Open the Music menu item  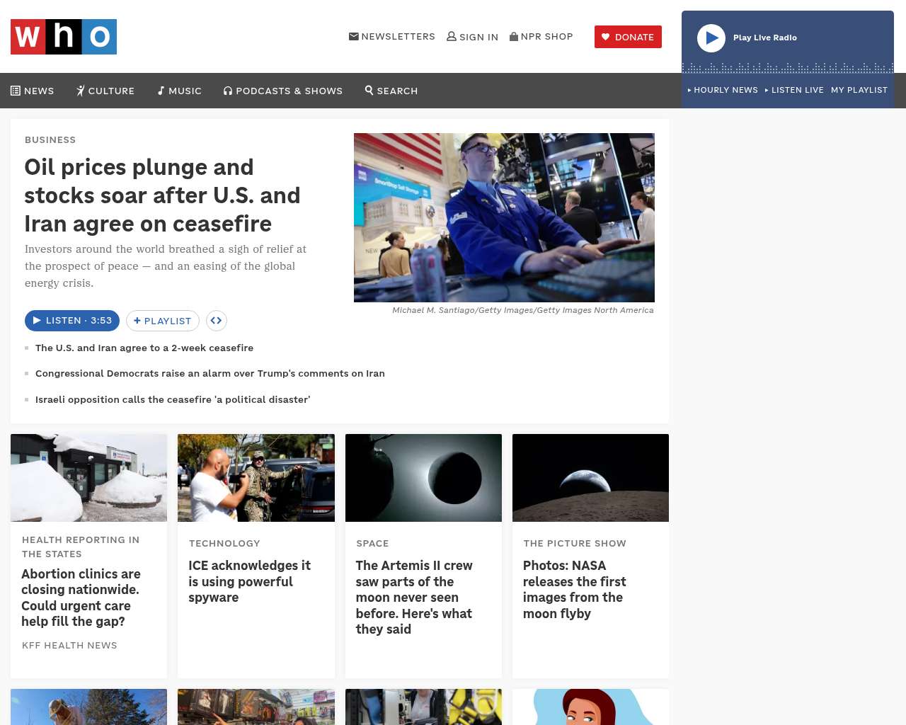tap(180, 91)
